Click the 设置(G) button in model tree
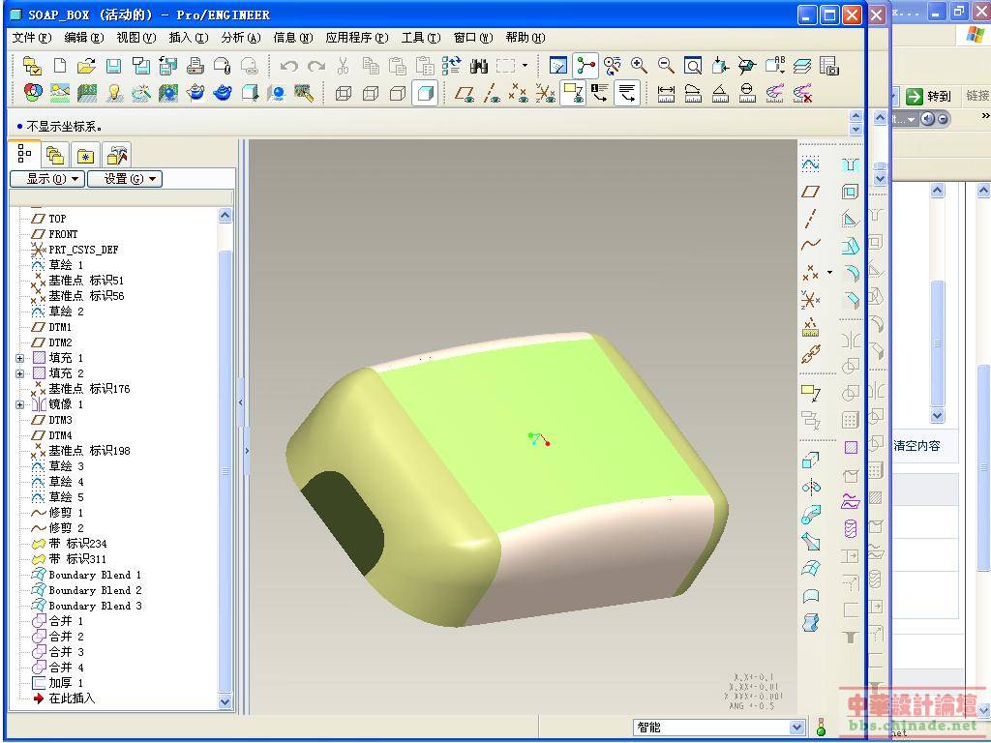This screenshot has height=743, width=991. pyautogui.click(x=124, y=179)
